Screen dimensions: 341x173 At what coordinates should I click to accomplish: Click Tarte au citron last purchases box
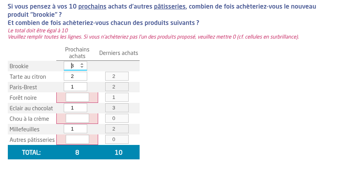click(x=117, y=76)
